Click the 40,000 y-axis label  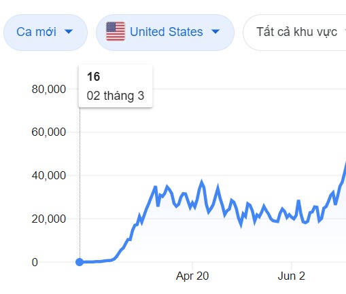pyautogui.click(x=49, y=175)
